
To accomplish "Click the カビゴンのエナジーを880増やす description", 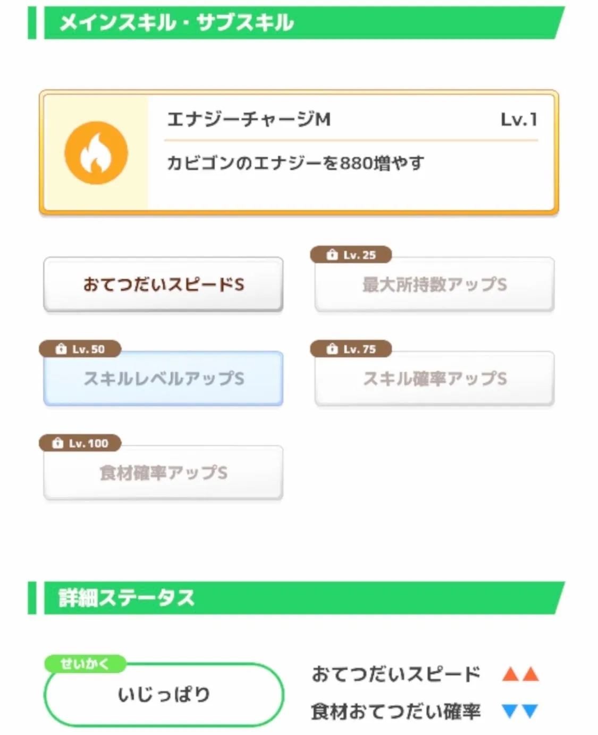I will pos(296,163).
